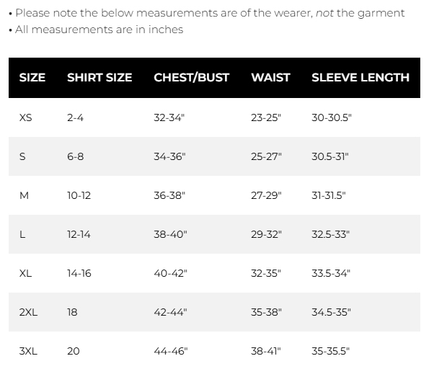Select the XS size cell
The height and width of the screenshot is (387, 434).
[x=26, y=117]
